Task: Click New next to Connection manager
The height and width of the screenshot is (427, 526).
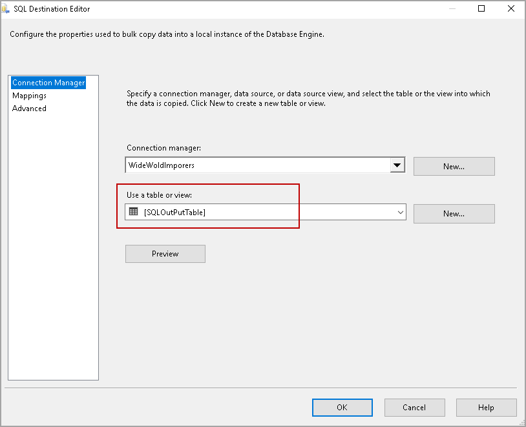Action: coord(454,166)
